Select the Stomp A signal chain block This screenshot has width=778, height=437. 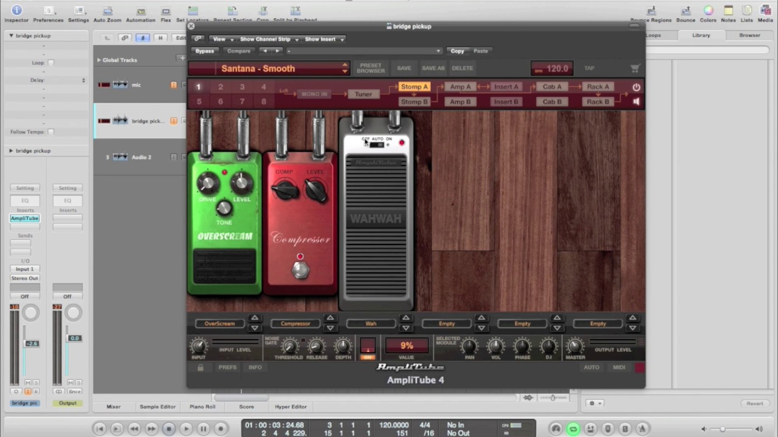tap(415, 87)
